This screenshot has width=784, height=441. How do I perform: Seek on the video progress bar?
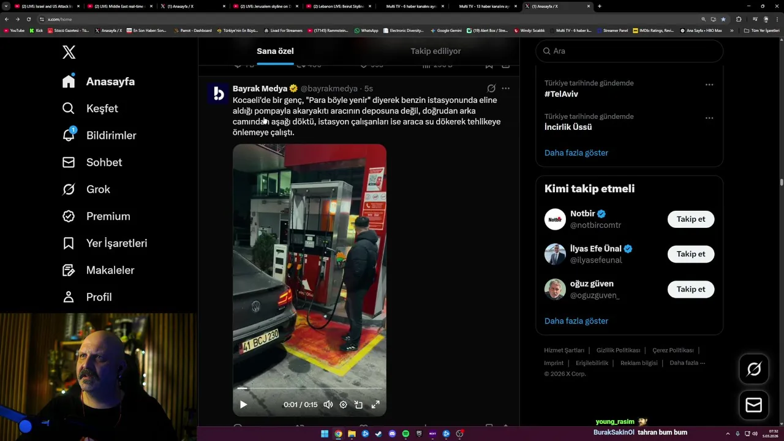(309, 388)
